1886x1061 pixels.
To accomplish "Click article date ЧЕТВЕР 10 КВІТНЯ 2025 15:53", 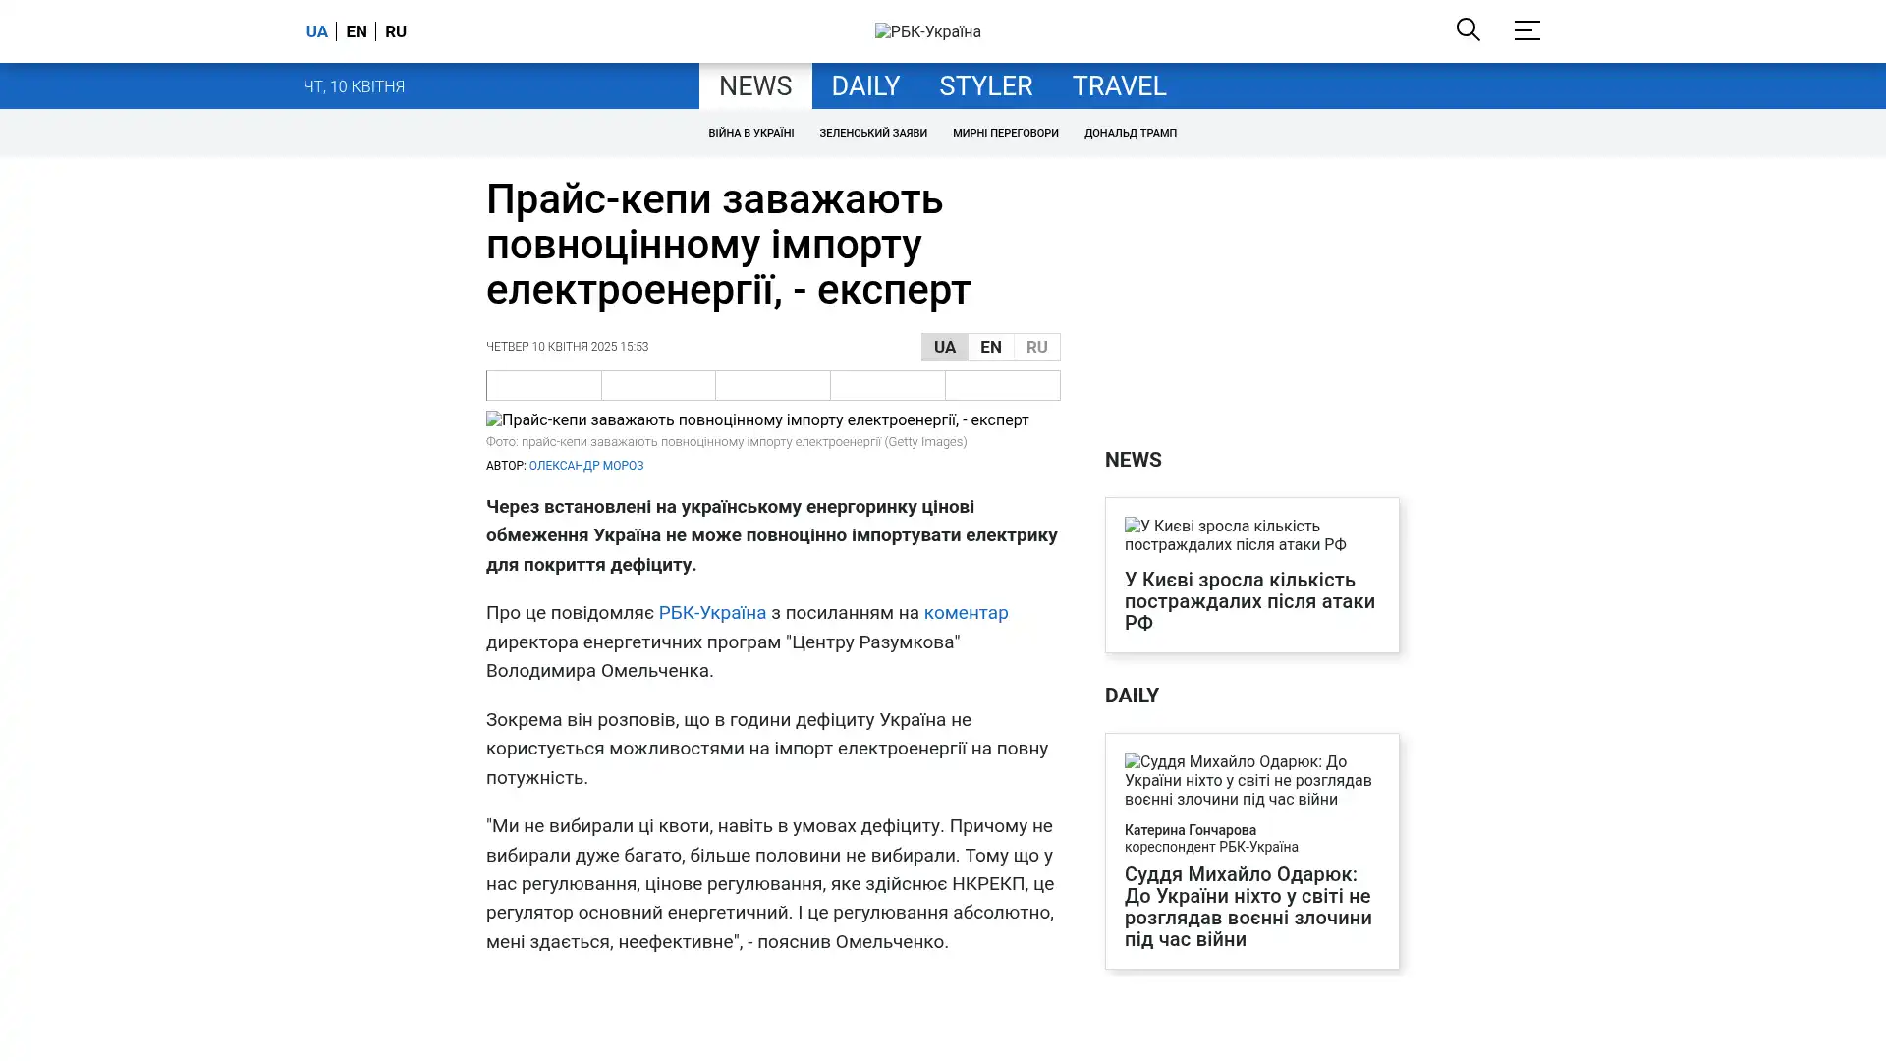I will (567, 347).
